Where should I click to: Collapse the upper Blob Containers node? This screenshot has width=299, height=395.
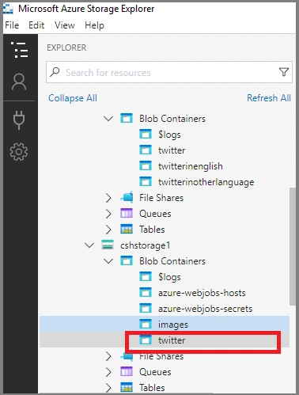pos(108,119)
